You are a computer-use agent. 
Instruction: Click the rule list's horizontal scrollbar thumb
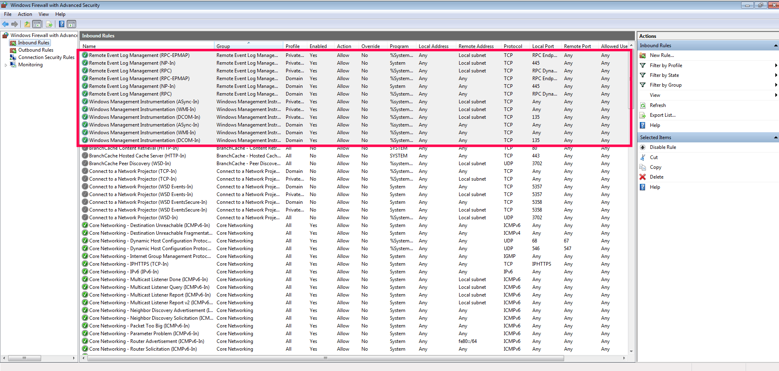(326, 358)
